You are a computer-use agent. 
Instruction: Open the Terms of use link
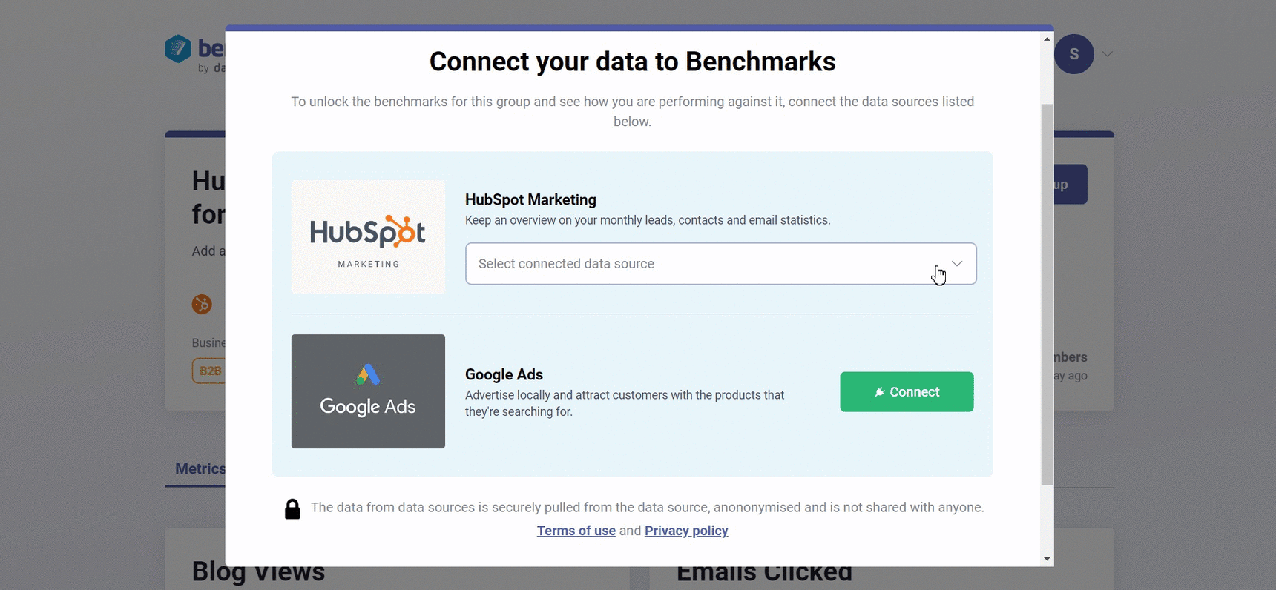(x=576, y=531)
